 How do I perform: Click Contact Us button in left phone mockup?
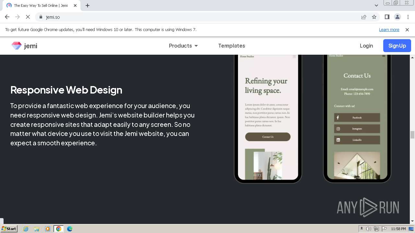click(x=268, y=137)
